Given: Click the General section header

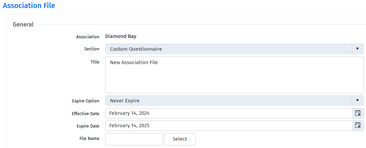Looking at the screenshot, I should pyautogui.click(x=23, y=24).
